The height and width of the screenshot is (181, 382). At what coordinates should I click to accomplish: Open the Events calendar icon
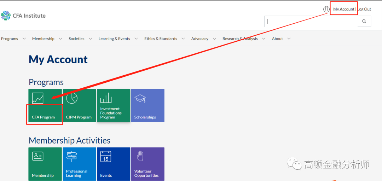(x=106, y=157)
